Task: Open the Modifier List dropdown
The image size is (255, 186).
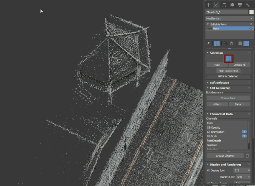Action: [229, 19]
